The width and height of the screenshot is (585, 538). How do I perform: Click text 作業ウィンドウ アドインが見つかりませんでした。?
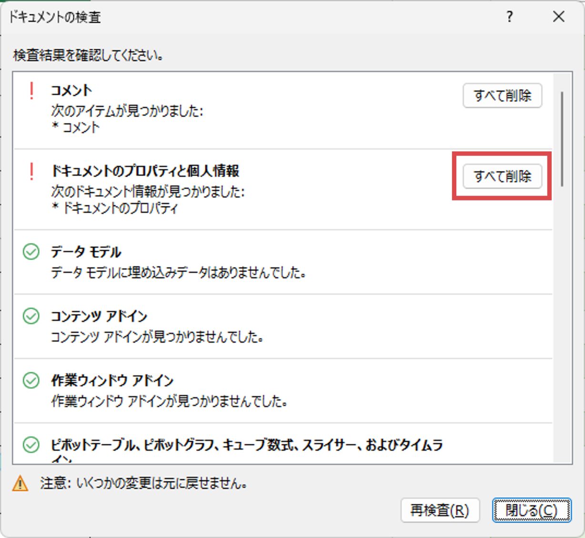click(x=170, y=401)
